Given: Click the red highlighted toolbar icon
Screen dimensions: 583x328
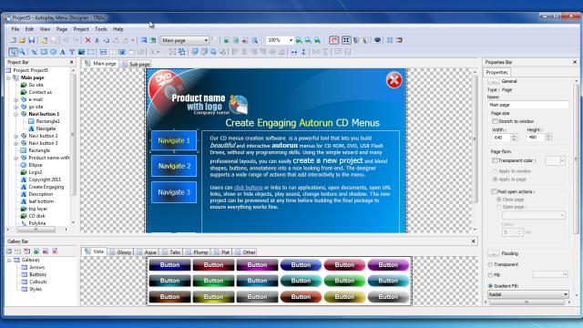Looking at the screenshot, I should click(x=334, y=40).
